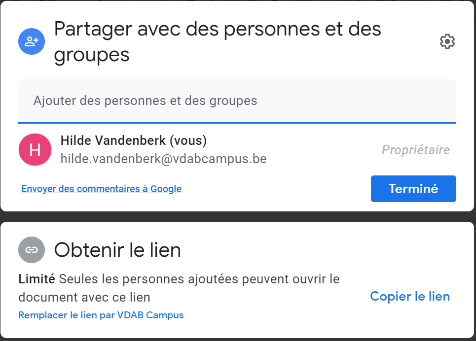Image resolution: width=476 pixels, height=341 pixels.
Task: Click the Propriétaire role label
Action: (x=416, y=150)
